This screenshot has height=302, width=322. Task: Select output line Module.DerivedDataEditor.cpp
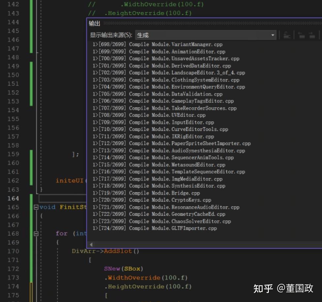(162, 66)
